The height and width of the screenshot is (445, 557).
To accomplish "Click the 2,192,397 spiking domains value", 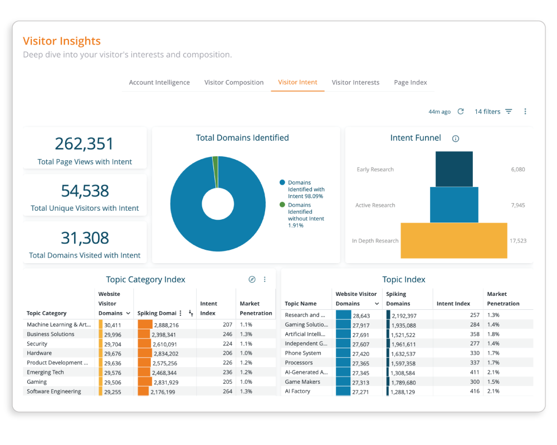I will 404,316.
